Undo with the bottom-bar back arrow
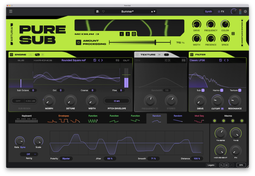The width and height of the screenshot is (255, 176). 221,165
